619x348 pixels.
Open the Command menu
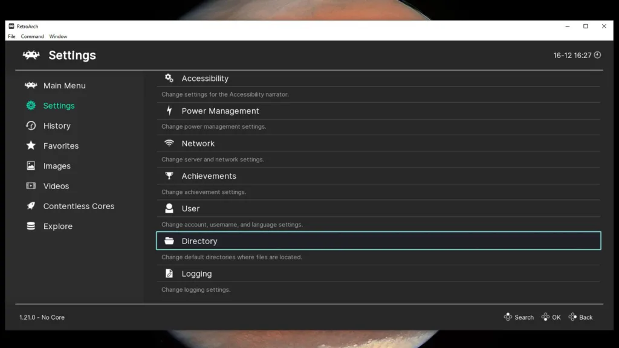coord(32,36)
